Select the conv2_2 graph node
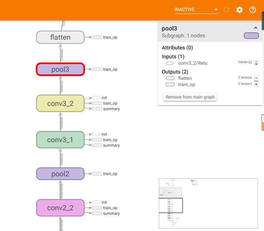The image size is (264, 231). click(60, 208)
